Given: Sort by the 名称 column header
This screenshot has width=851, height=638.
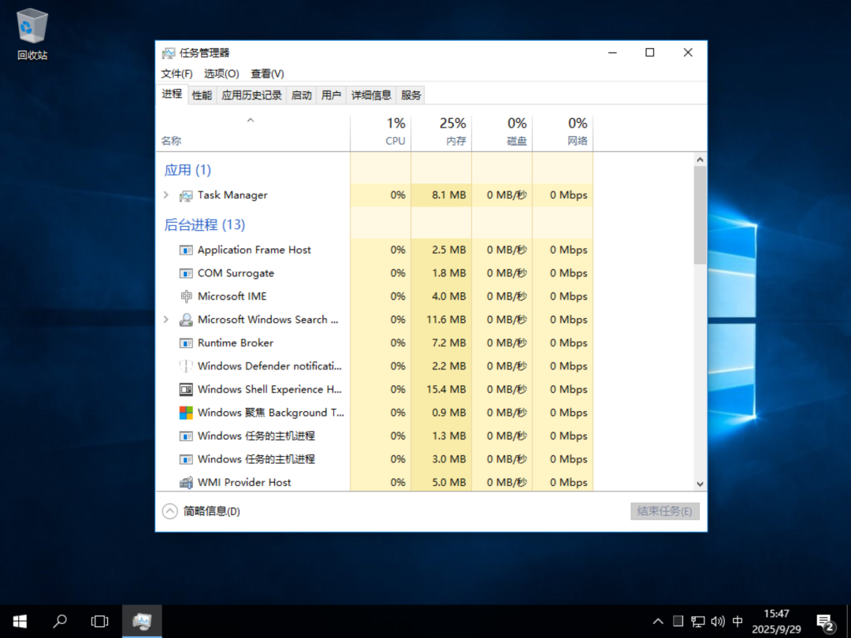Looking at the screenshot, I should (x=254, y=133).
